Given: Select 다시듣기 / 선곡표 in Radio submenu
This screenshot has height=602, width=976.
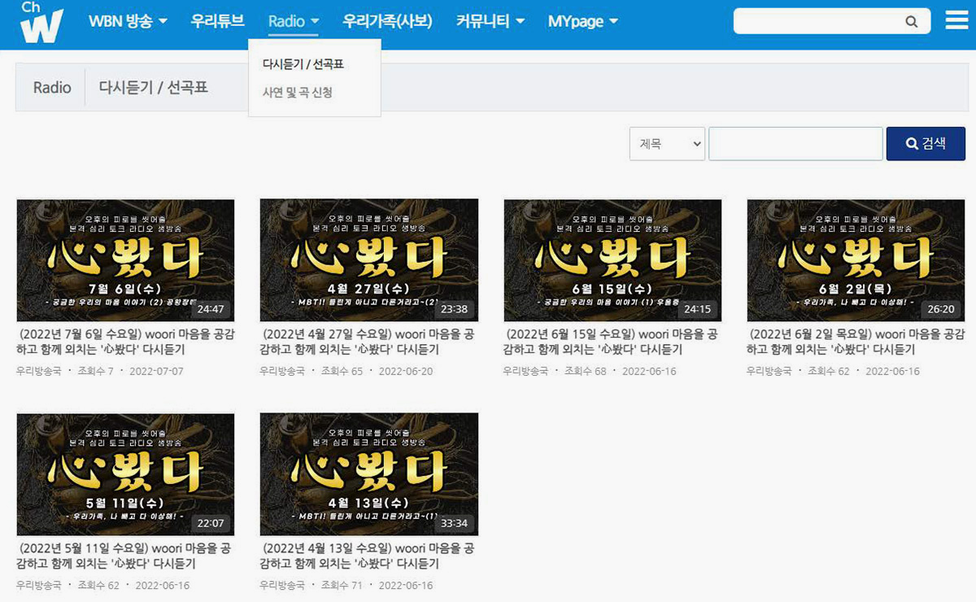Looking at the screenshot, I should click(x=308, y=64).
